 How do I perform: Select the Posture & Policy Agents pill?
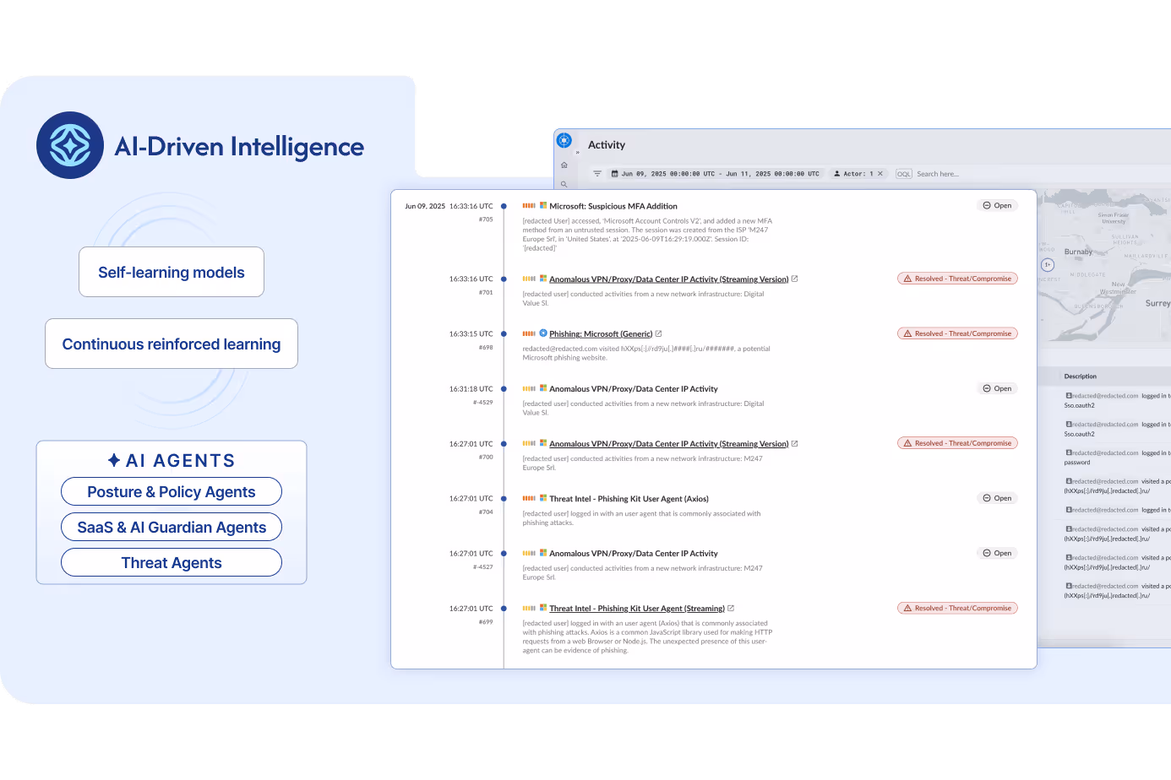tap(172, 491)
